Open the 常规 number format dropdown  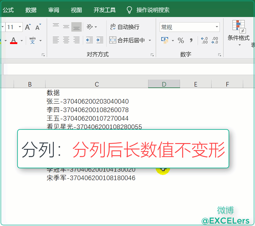coord(217,27)
